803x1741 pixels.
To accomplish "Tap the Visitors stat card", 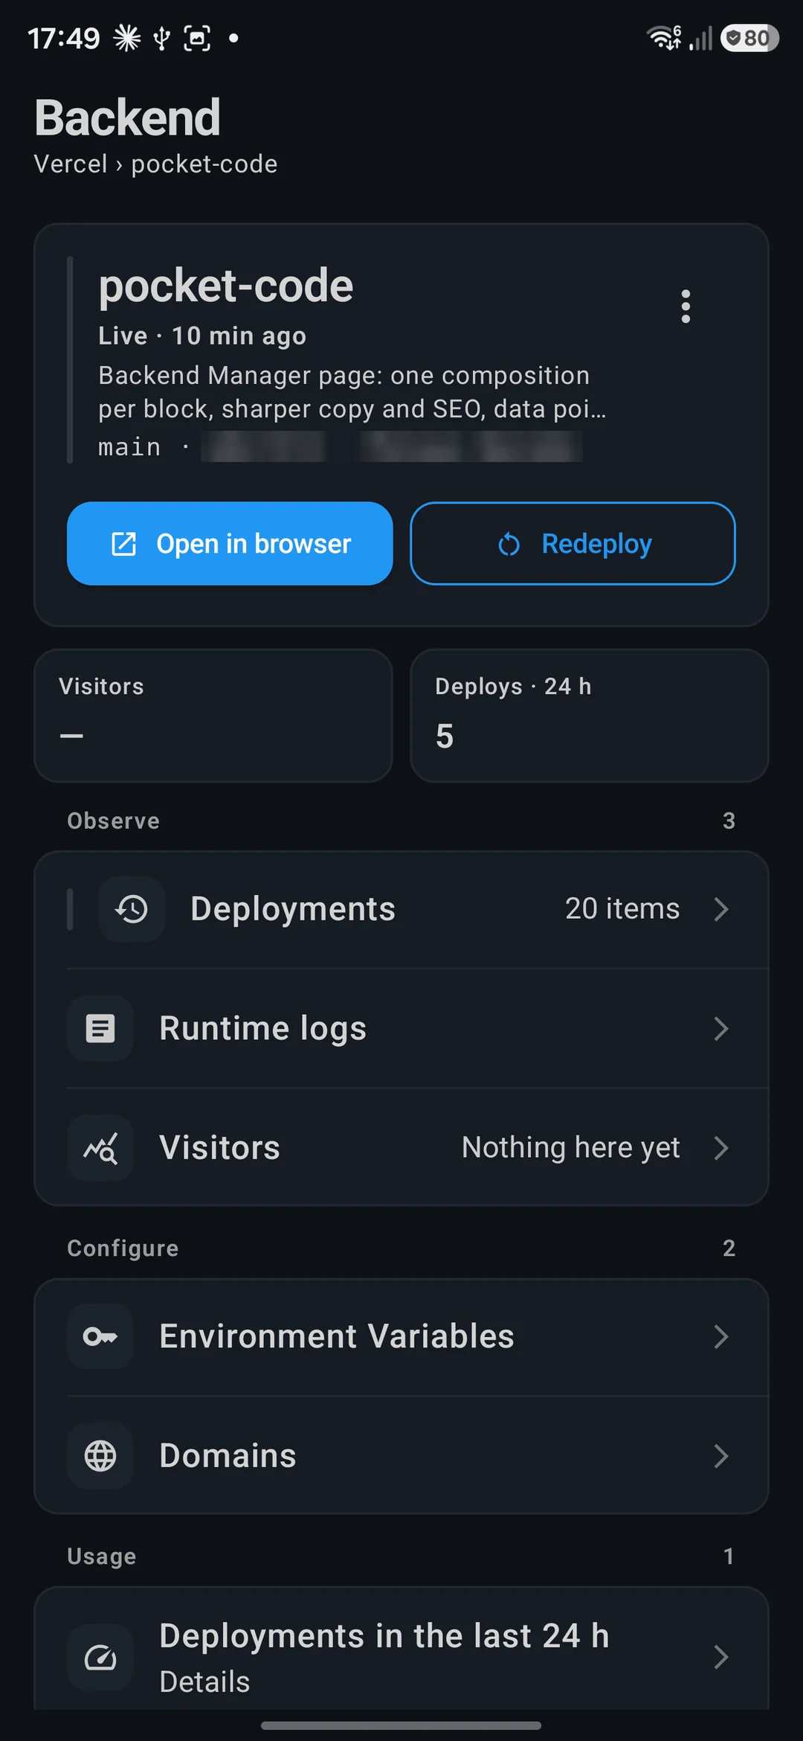I will coord(213,716).
